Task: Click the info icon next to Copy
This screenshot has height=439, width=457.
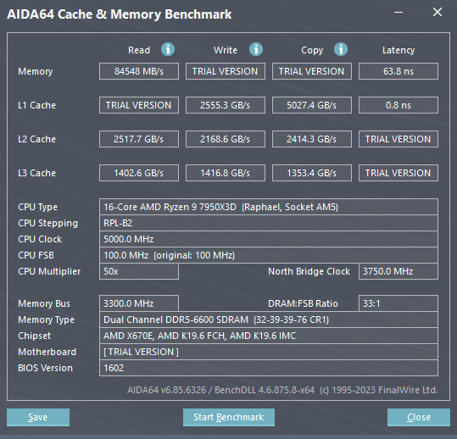Action: tap(341, 49)
